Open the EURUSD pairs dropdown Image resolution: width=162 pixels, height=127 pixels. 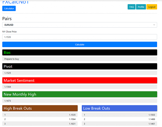click(80, 25)
